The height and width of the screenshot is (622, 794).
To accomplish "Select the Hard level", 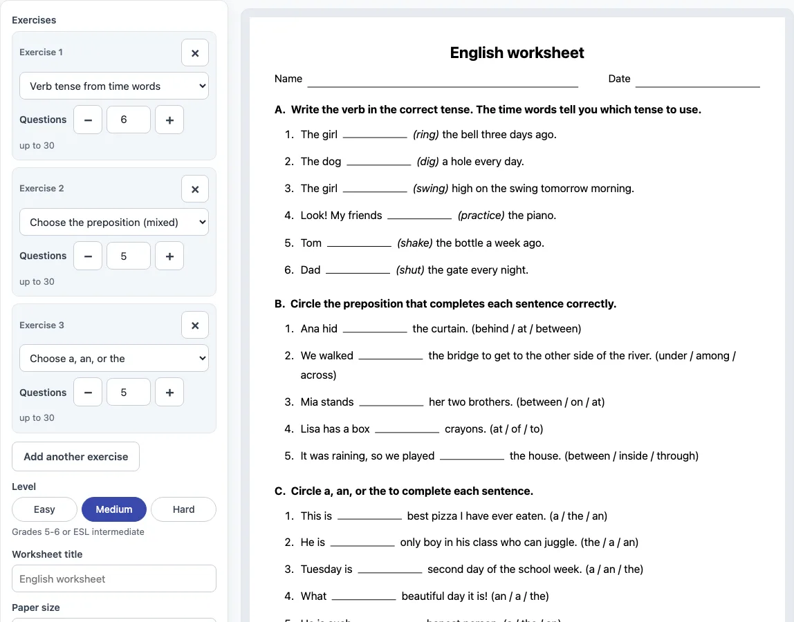I will 183,509.
